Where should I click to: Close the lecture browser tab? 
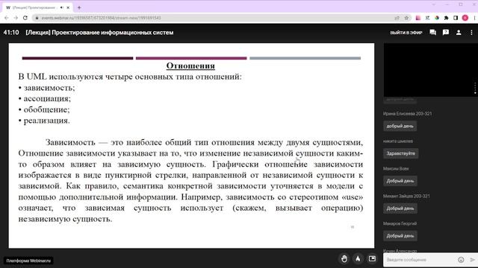[x=68, y=7]
